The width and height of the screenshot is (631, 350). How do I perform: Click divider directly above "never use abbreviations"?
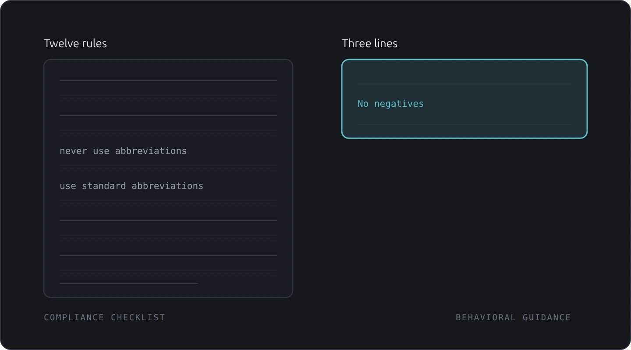pyautogui.click(x=168, y=133)
